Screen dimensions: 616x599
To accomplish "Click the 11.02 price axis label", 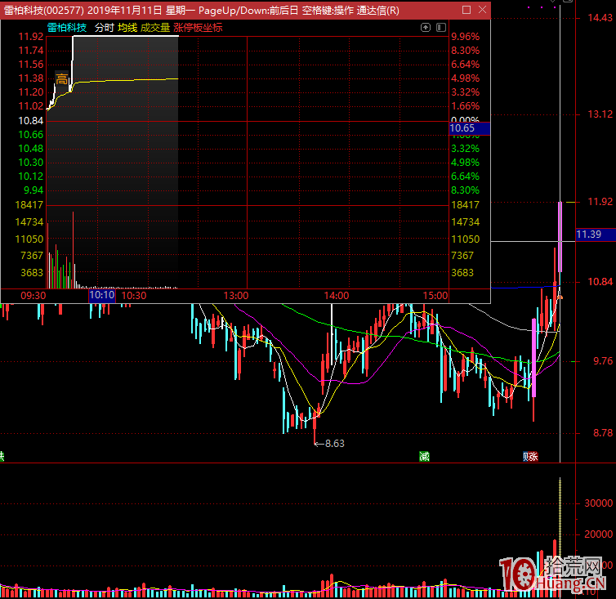I will click(31, 106).
